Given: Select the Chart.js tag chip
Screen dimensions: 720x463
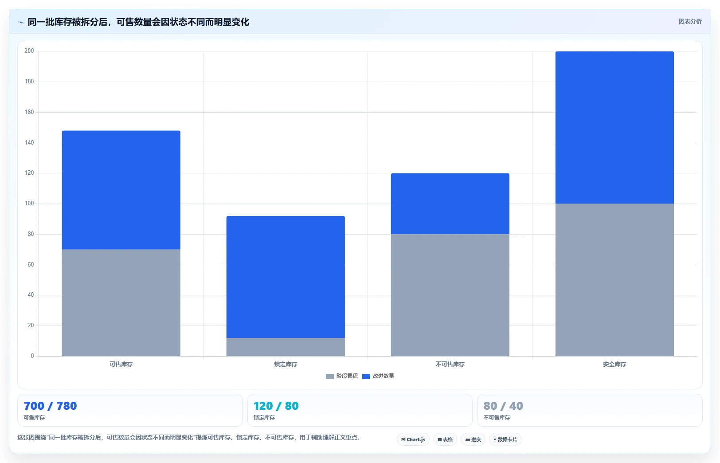Looking at the screenshot, I should tap(413, 439).
